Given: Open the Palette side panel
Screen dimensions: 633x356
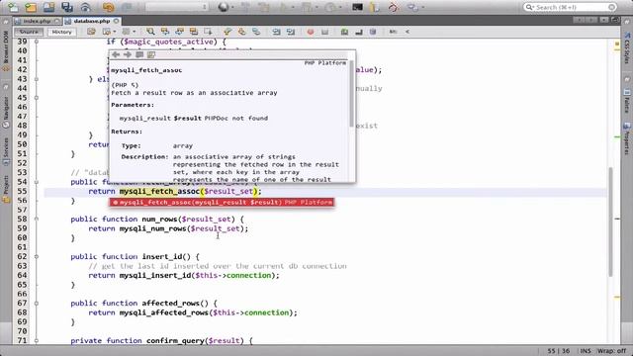Looking at the screenshot, I should [x=627, y=101].
